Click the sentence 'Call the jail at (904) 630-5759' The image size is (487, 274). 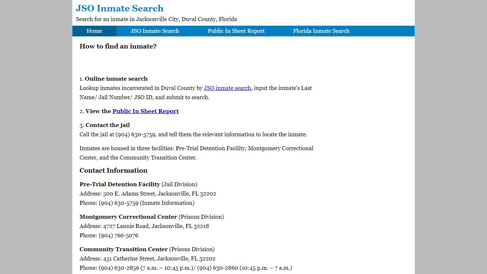coord(193,134)
